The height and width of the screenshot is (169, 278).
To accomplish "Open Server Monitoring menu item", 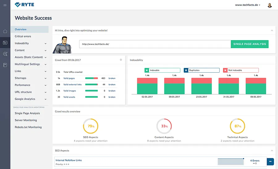I will (26, 120).
